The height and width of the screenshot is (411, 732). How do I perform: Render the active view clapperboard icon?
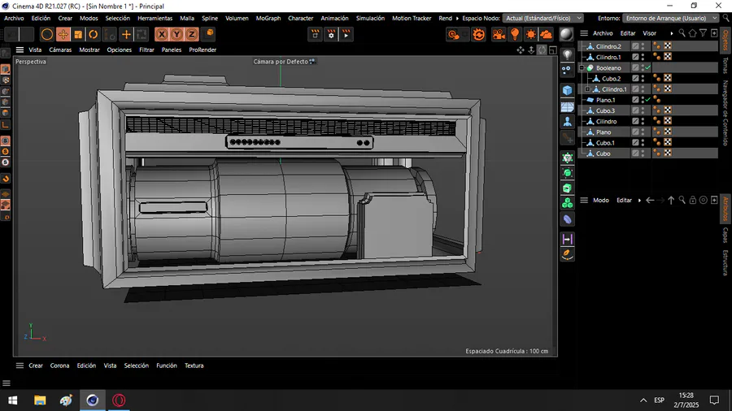pyautogui.click(x=315, y=34)
